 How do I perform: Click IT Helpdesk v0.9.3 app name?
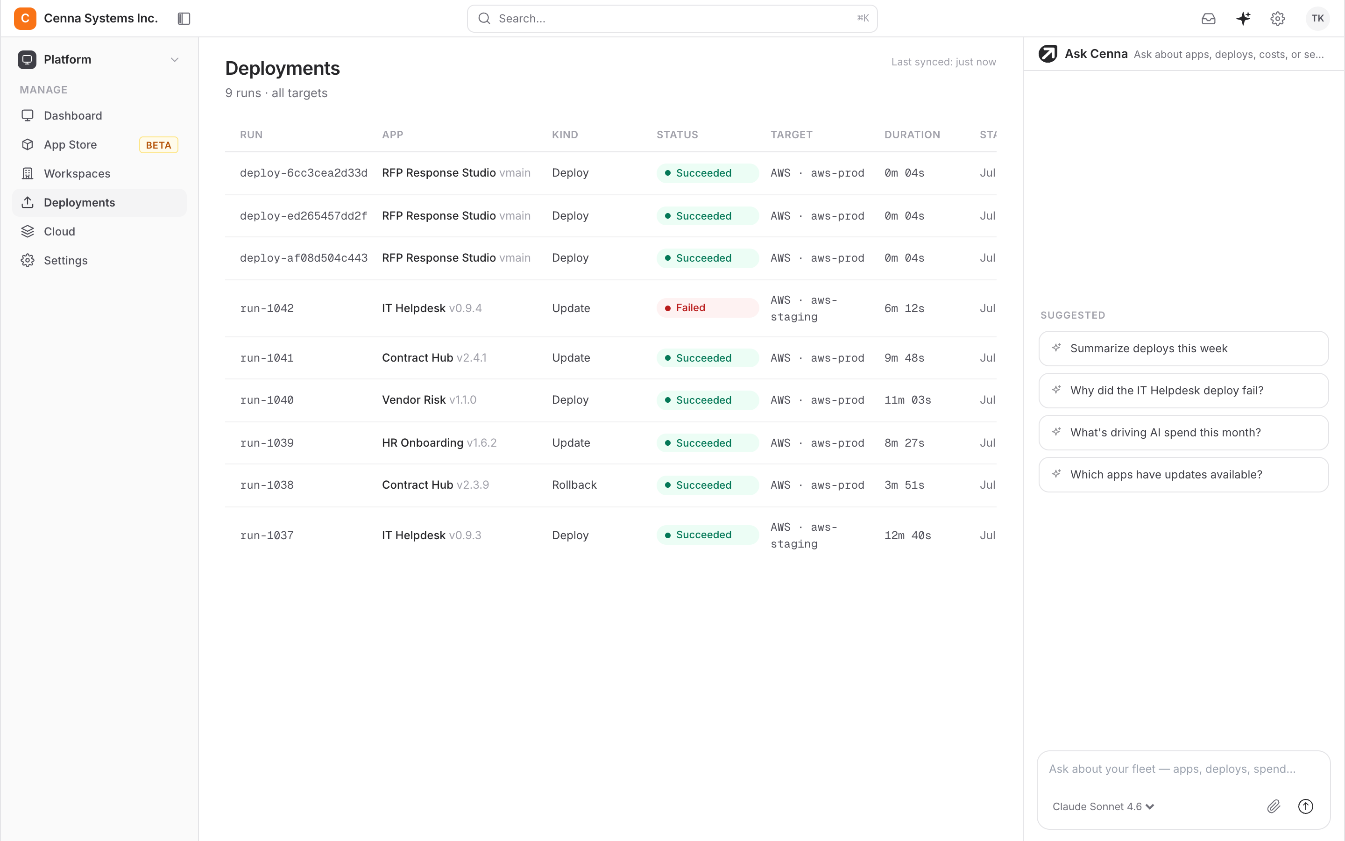click(432, 535)
